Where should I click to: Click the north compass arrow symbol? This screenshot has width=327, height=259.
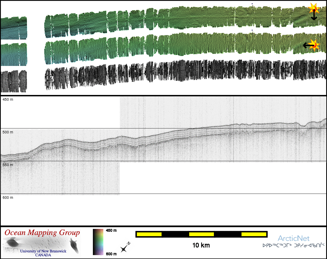tap(125, 247)
